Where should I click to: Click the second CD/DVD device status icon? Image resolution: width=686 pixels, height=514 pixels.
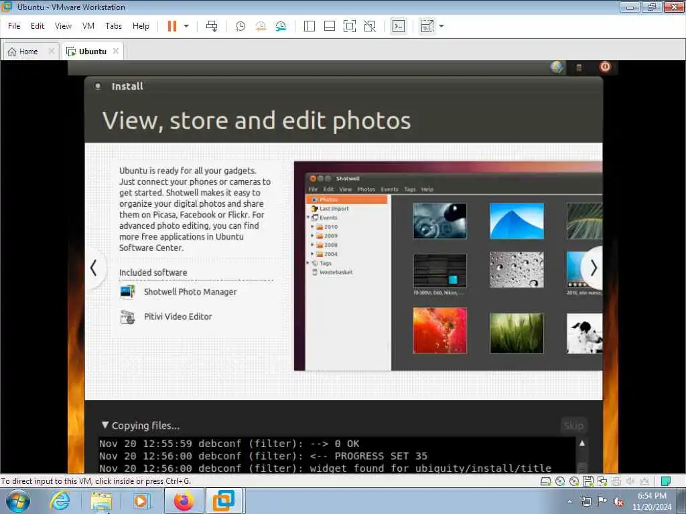(x=574, y=482)
